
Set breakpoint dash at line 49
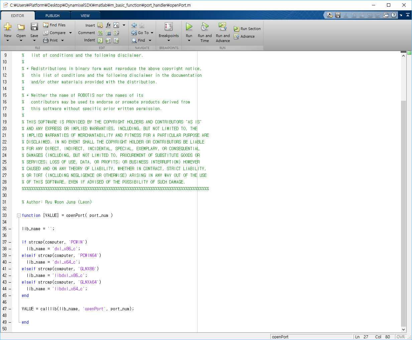click(x=10, y=322)
